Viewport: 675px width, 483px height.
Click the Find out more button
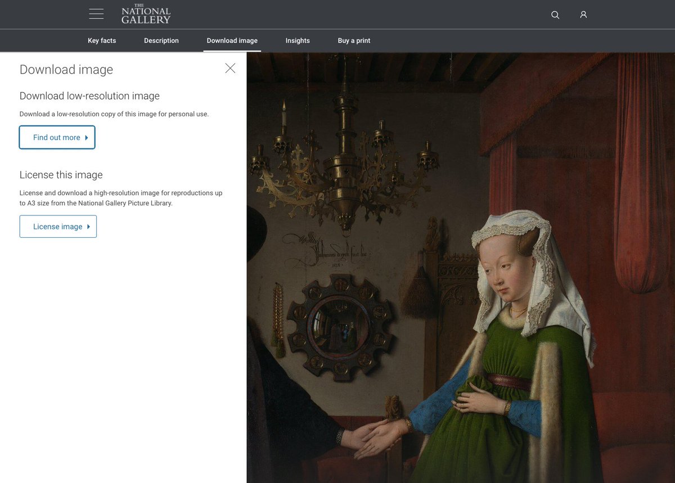pyautogui.click(x=57, y=137)
